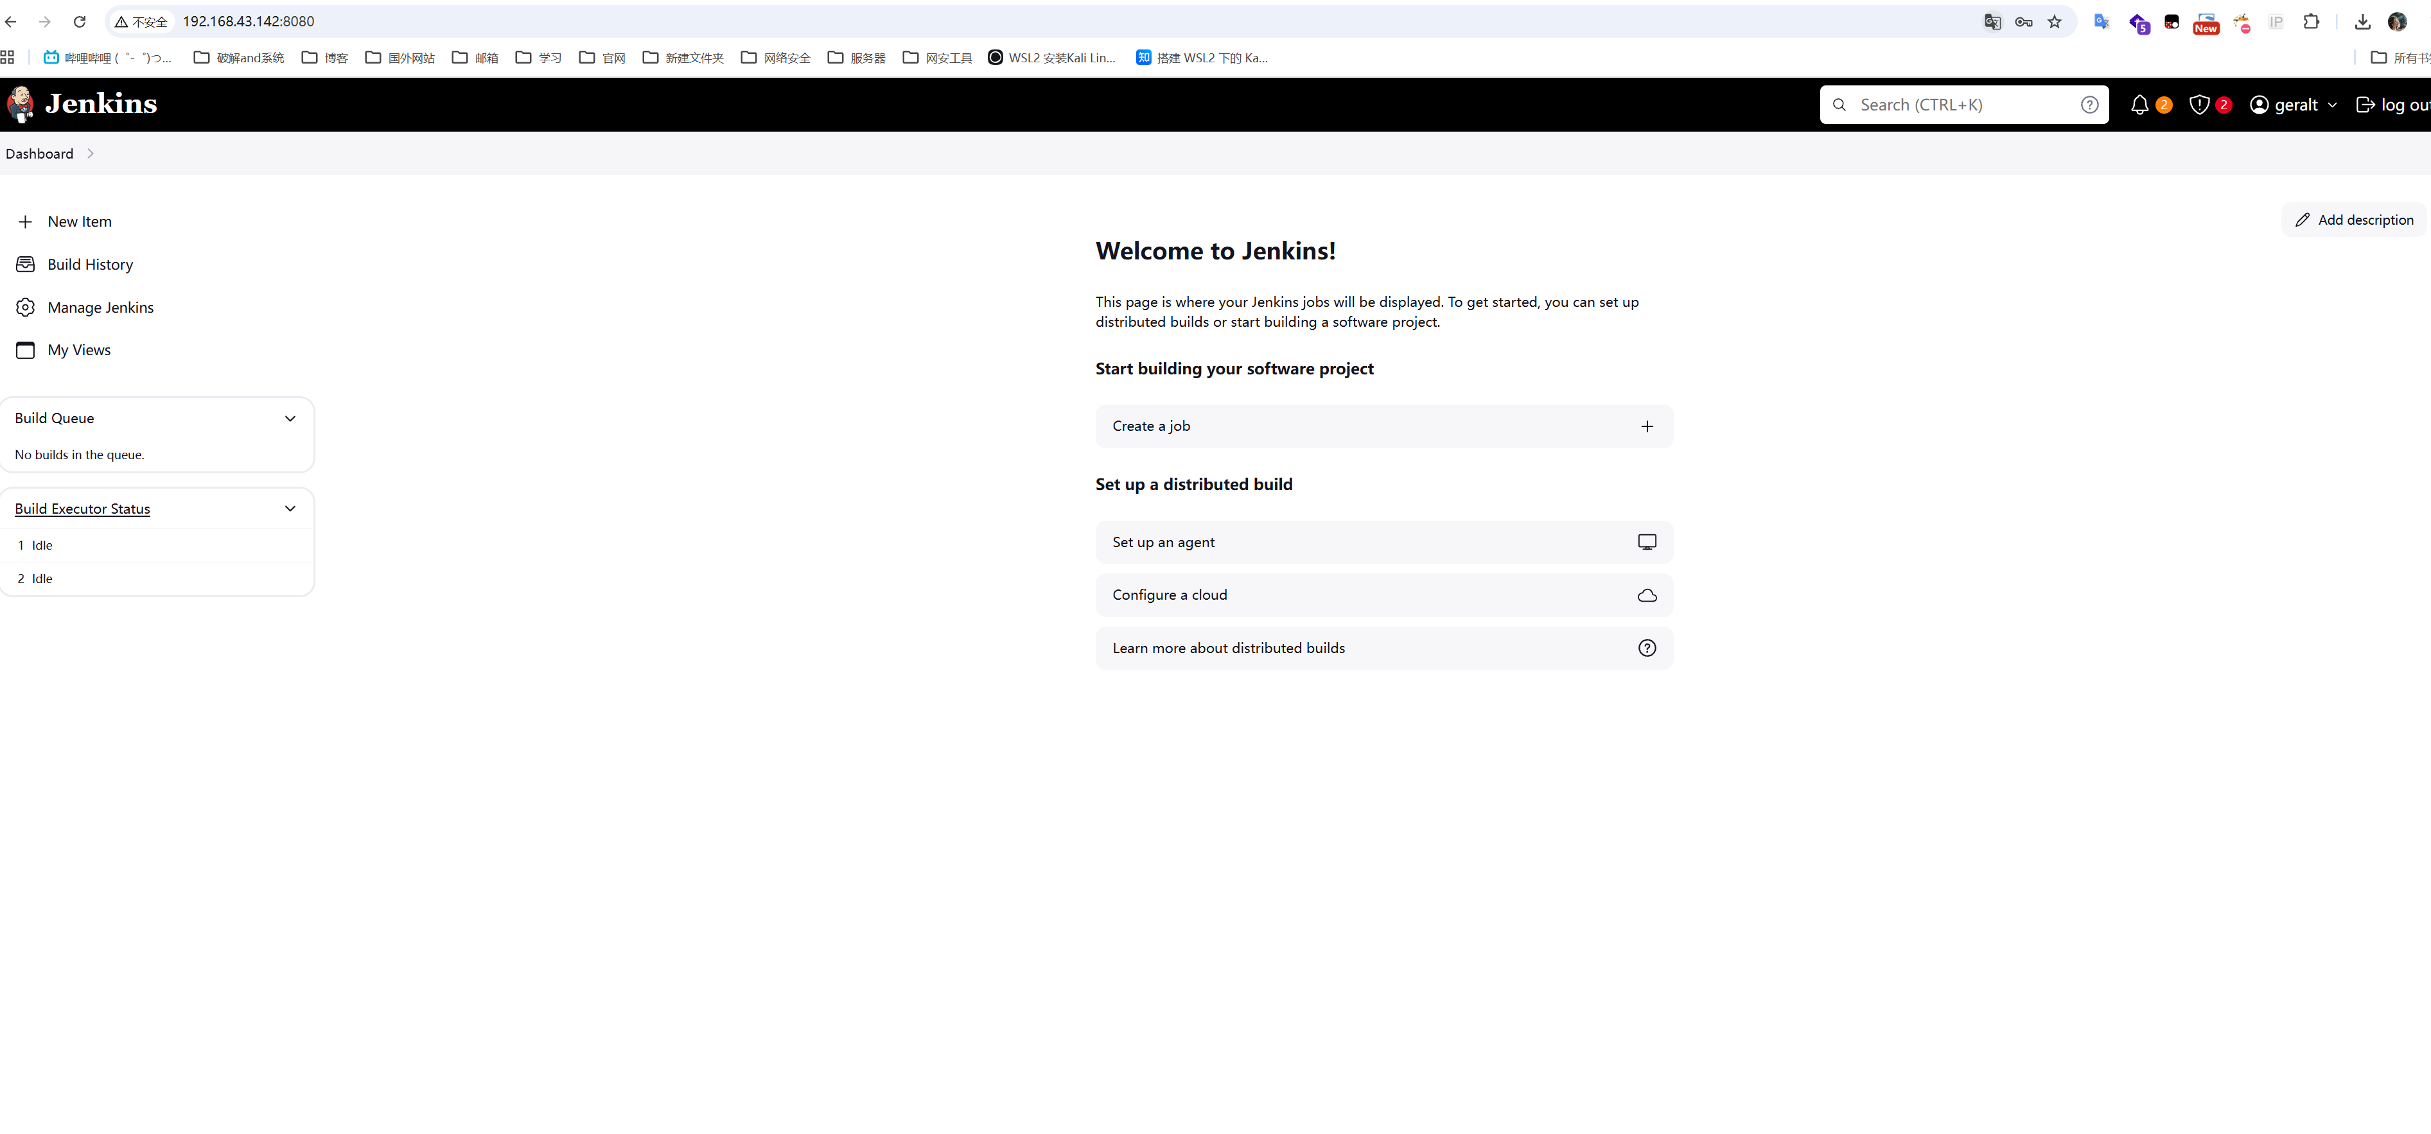Click Create a job
2431x1134 pixels.
[x=1383, y=426]
